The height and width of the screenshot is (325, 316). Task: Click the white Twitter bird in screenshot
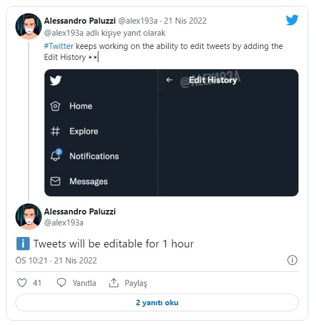click(x=56, y=80)
